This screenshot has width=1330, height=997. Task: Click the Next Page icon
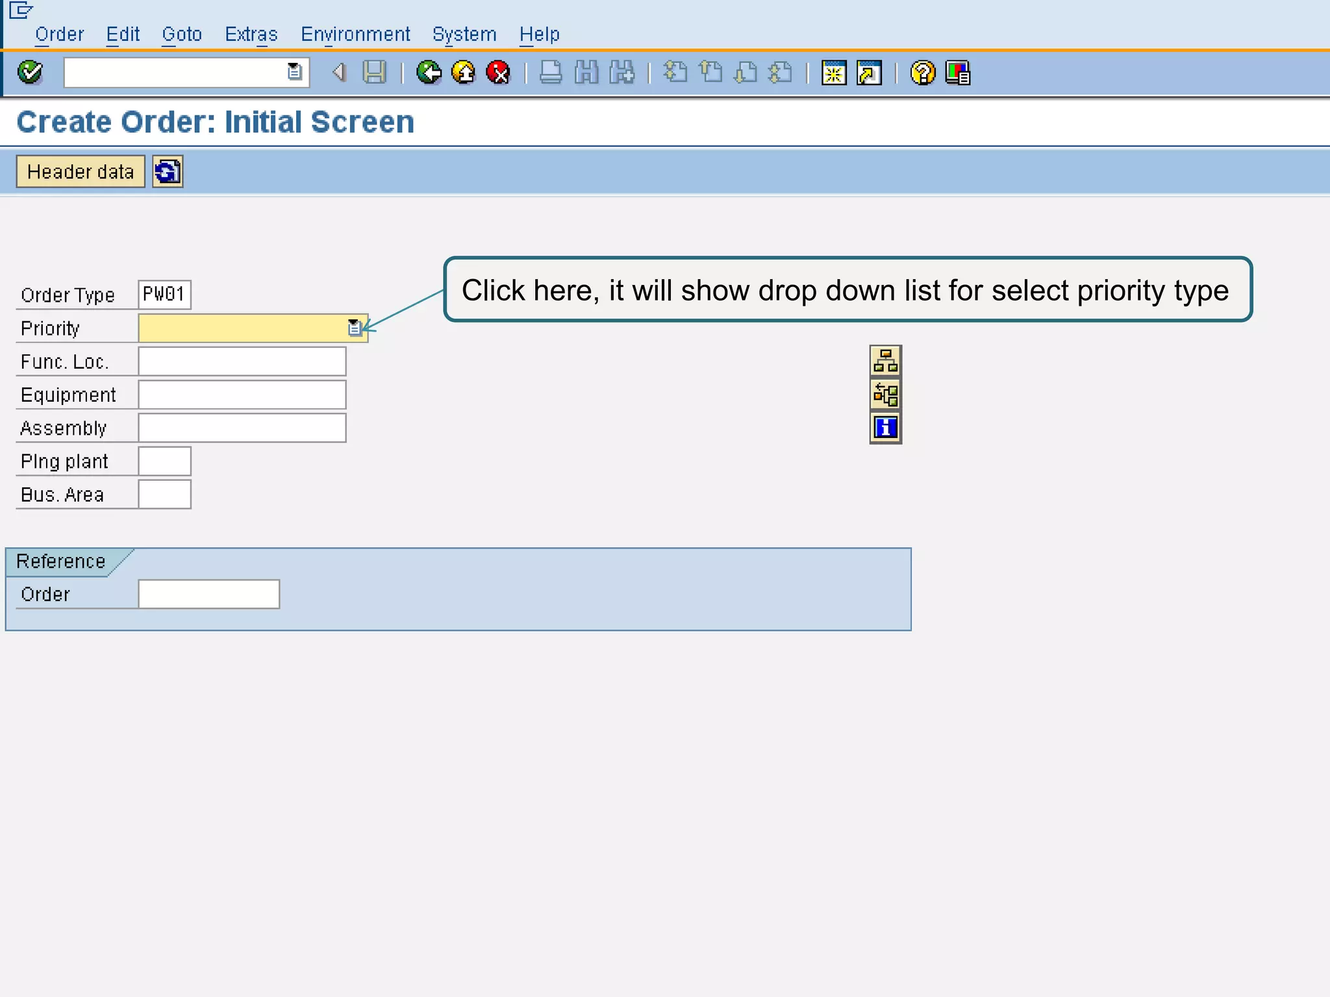(746, 72)
